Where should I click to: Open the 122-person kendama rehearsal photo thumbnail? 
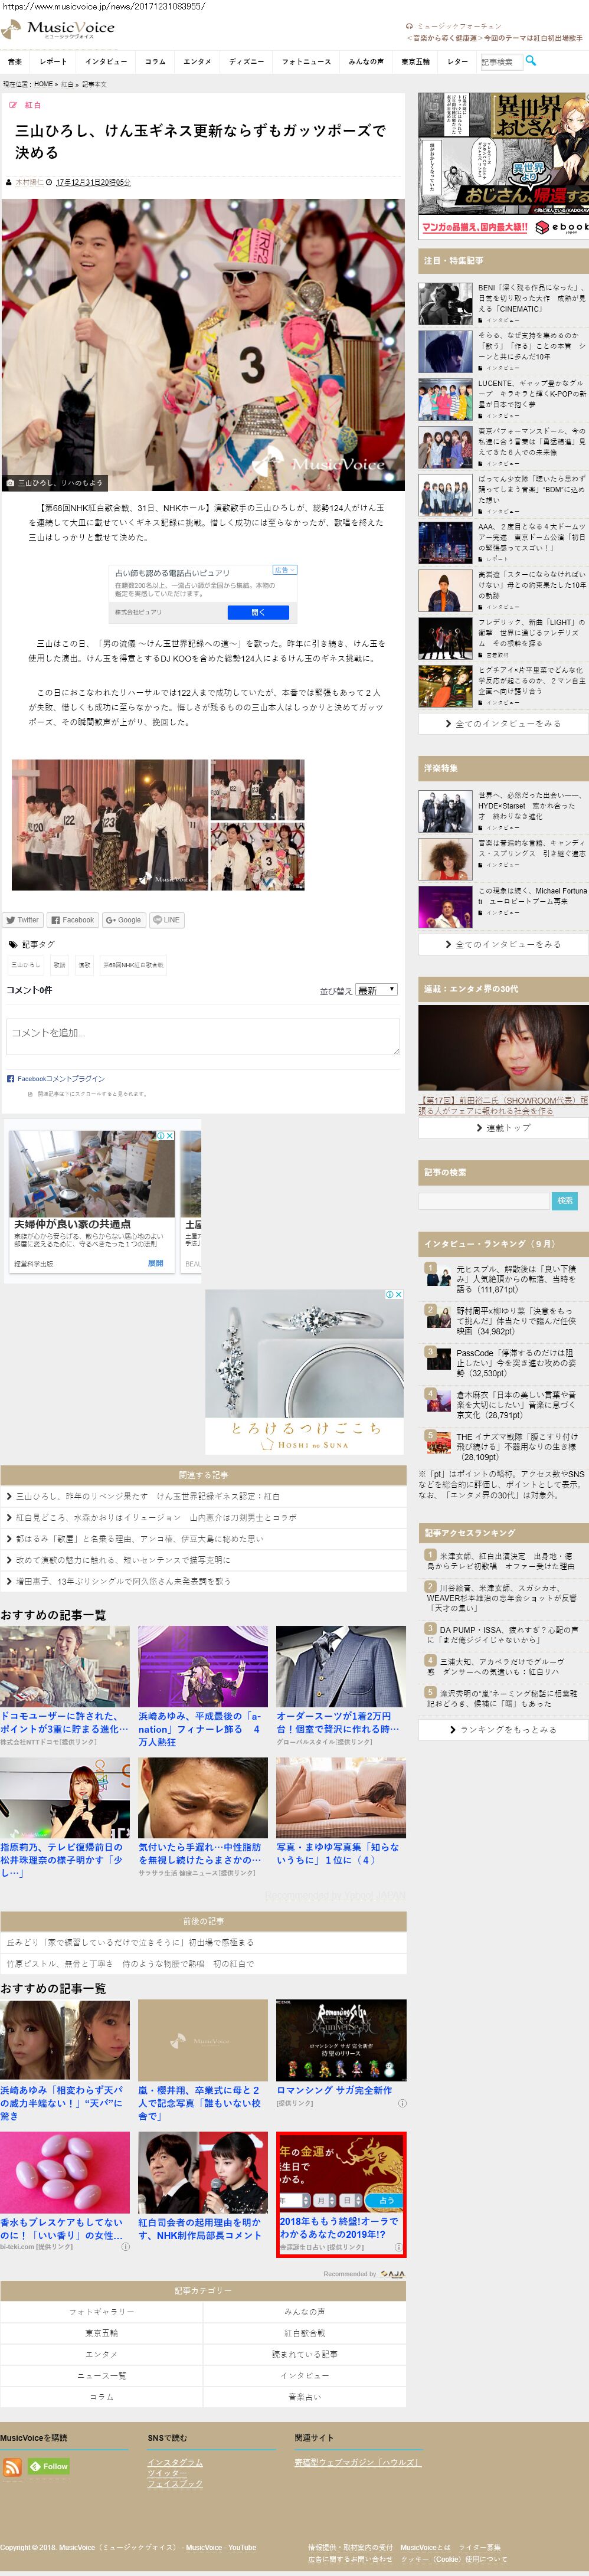[x=110, y=824]
